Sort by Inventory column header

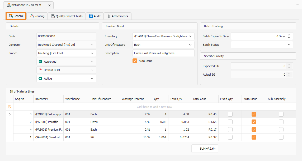click(x=48, y=99)
